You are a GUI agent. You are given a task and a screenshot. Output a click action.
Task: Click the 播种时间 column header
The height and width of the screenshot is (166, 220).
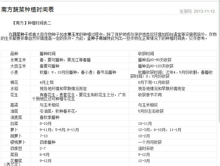[x=48, y=54]
